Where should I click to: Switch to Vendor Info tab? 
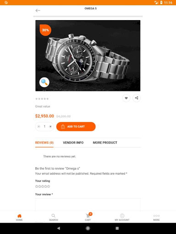(73, 143)
